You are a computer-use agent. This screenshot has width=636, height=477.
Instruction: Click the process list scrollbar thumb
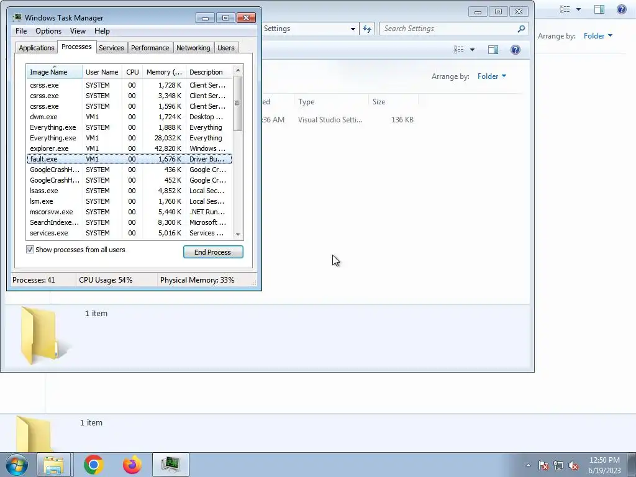(238, 104)
